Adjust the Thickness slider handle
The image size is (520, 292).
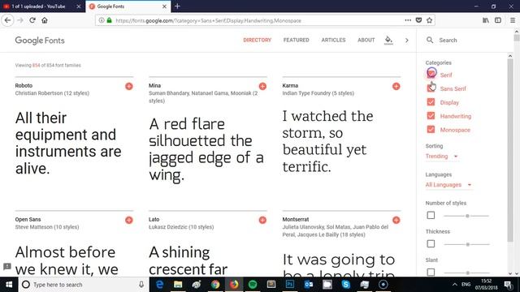coord(468,244)
